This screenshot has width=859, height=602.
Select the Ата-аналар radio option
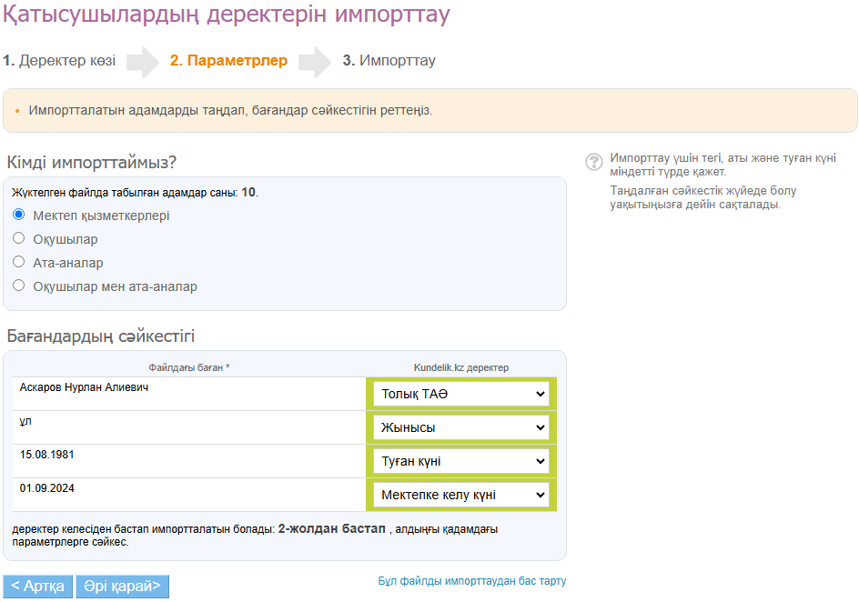pos(18,263)
